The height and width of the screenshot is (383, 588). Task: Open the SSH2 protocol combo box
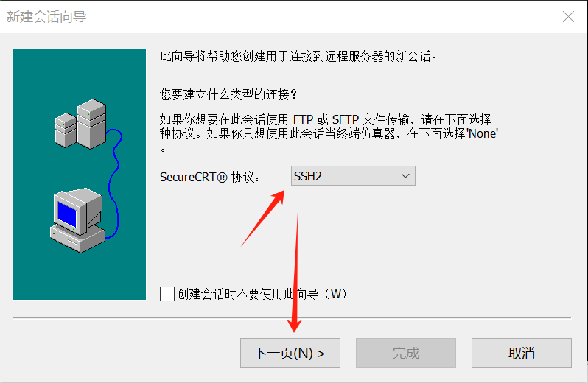353,176
